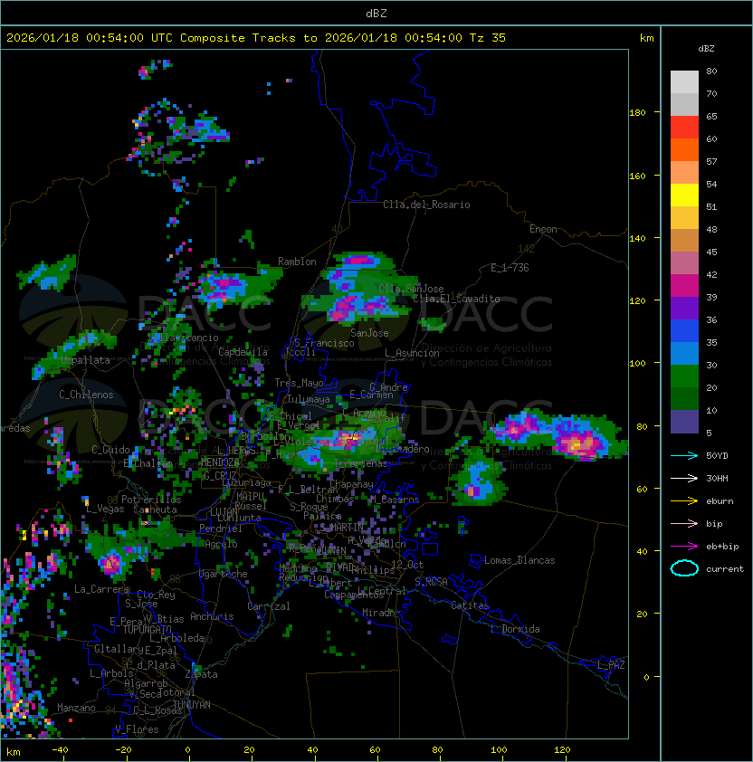Pick the bright yellow swatch in dBZ scale

point(684,195)
